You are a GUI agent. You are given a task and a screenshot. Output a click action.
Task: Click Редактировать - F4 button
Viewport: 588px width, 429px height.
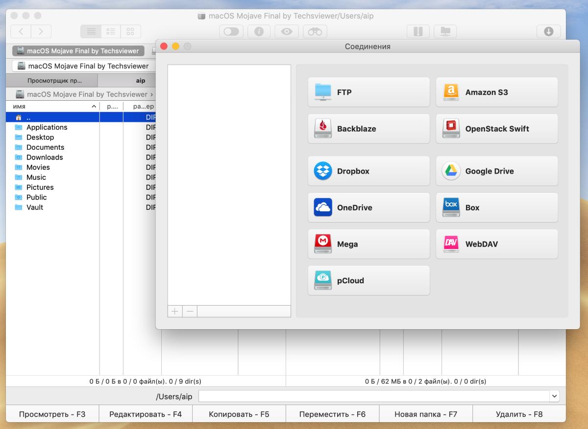[x=146, y=414]
